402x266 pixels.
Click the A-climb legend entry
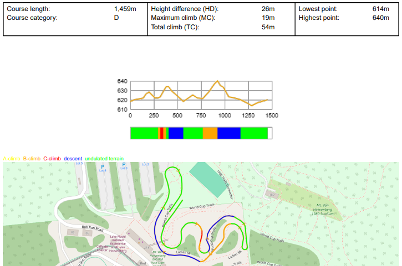coord(11,159)
